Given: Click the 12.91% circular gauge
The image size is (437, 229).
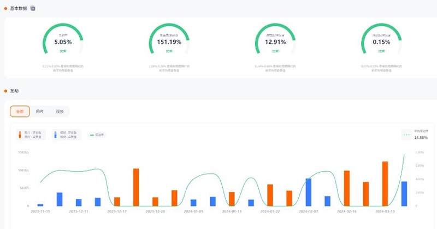Looking at the screenshot, I should pyautogui.click(x=275, y=42).
